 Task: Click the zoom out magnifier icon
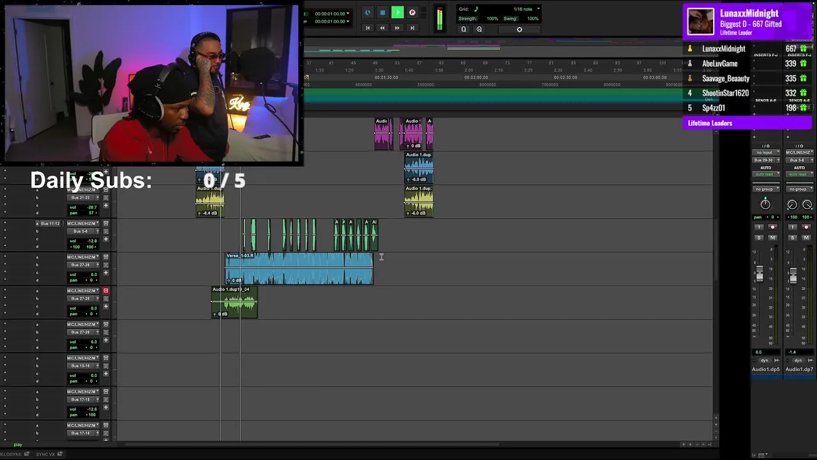(464, 29)
